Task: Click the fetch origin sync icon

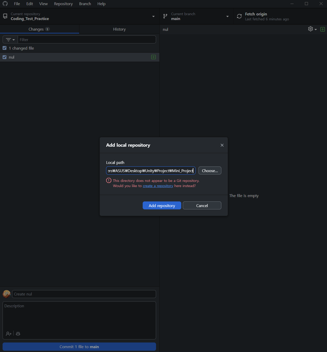Action: click(x=239, y=16)
